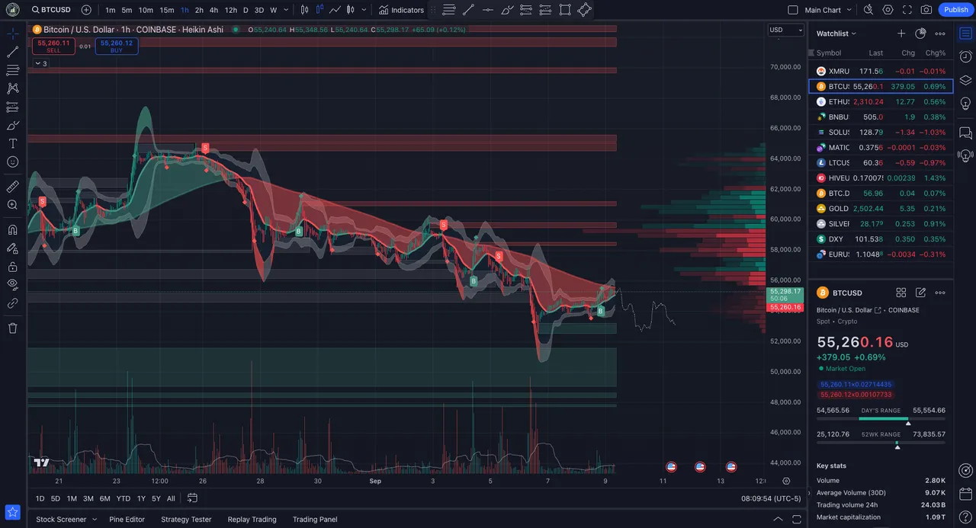Open the chat messages panel
The height and width of the screenshot is (528, 976).
point(965,133)
